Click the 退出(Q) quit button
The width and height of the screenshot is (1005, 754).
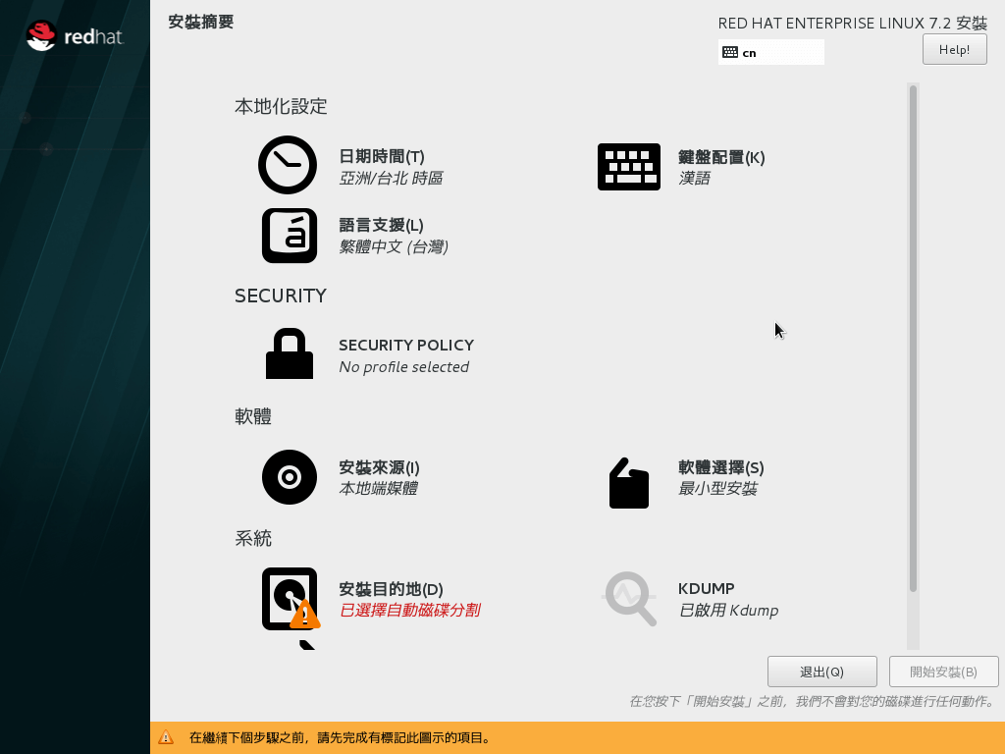[821, 672]
